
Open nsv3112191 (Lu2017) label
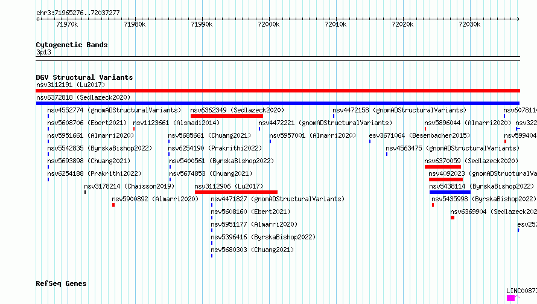pyautogui.click(x=71, y=85)
